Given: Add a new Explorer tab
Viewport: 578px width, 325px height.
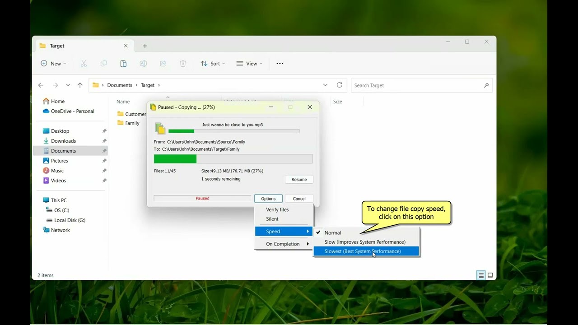Looking at the screenshot, I should click(x=145, y=46).
